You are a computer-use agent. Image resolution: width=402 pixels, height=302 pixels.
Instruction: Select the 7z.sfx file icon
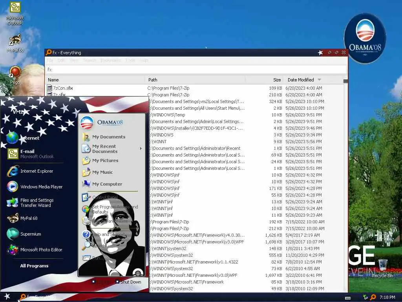coord(49,95)
